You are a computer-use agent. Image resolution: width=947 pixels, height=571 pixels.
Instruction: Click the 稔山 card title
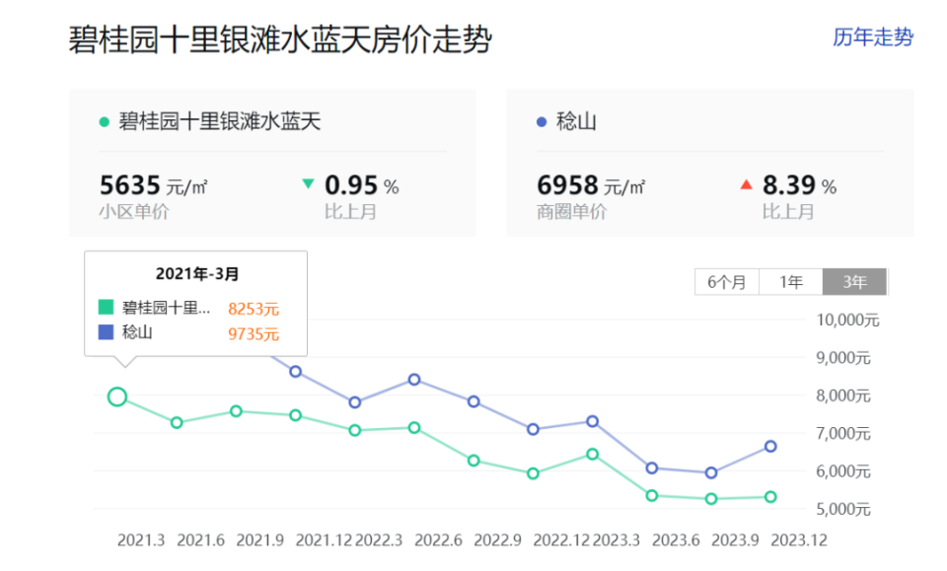click(x=576, y=122)
